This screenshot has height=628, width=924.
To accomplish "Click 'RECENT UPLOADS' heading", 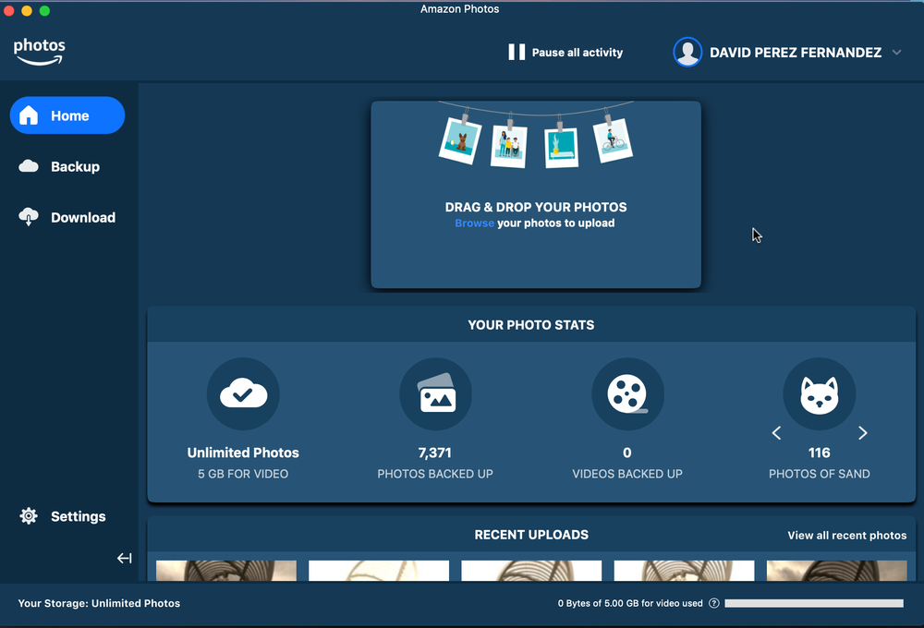I will 531,535.
